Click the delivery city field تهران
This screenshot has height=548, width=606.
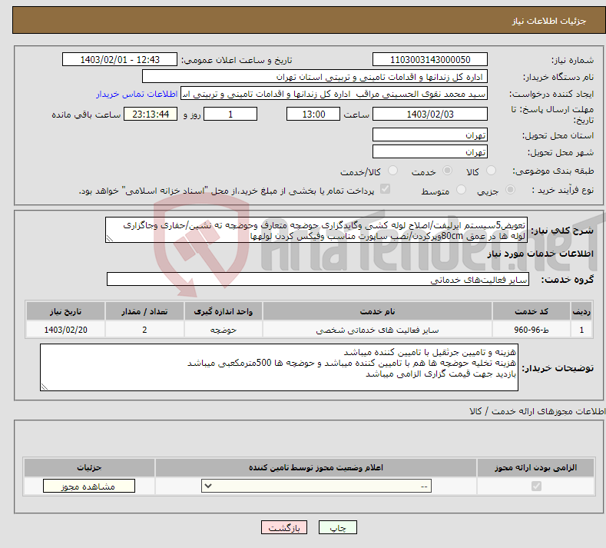430,151
